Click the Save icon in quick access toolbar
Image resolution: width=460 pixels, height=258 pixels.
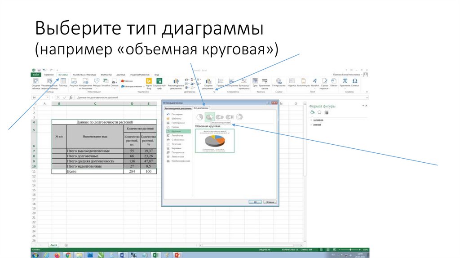(x=39, y=70)
